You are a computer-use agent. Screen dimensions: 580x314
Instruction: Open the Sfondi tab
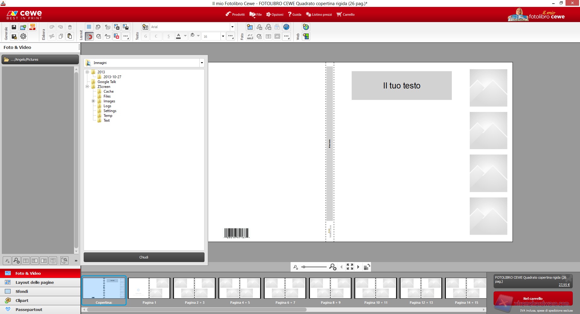(22, 291)
